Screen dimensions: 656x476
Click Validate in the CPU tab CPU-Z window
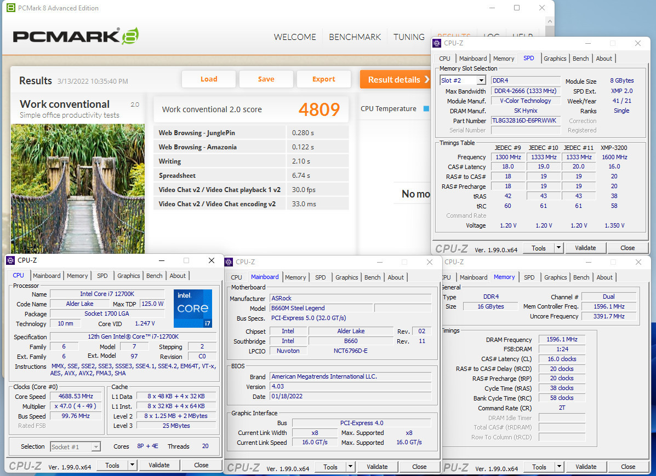click(159, 465)
